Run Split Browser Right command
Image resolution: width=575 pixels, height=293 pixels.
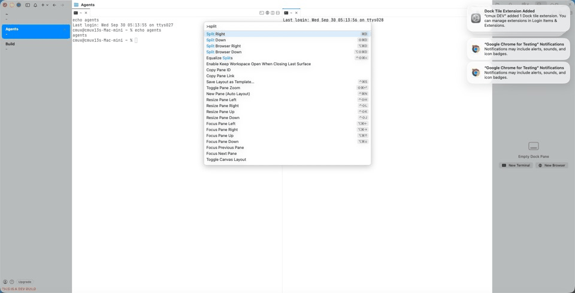(287, 46)
